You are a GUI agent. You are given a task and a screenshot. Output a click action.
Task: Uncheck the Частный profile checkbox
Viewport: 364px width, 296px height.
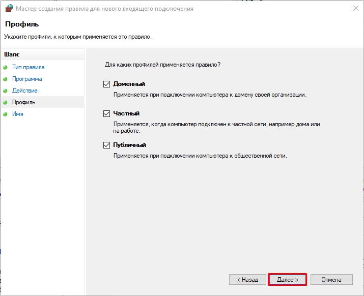106,113
